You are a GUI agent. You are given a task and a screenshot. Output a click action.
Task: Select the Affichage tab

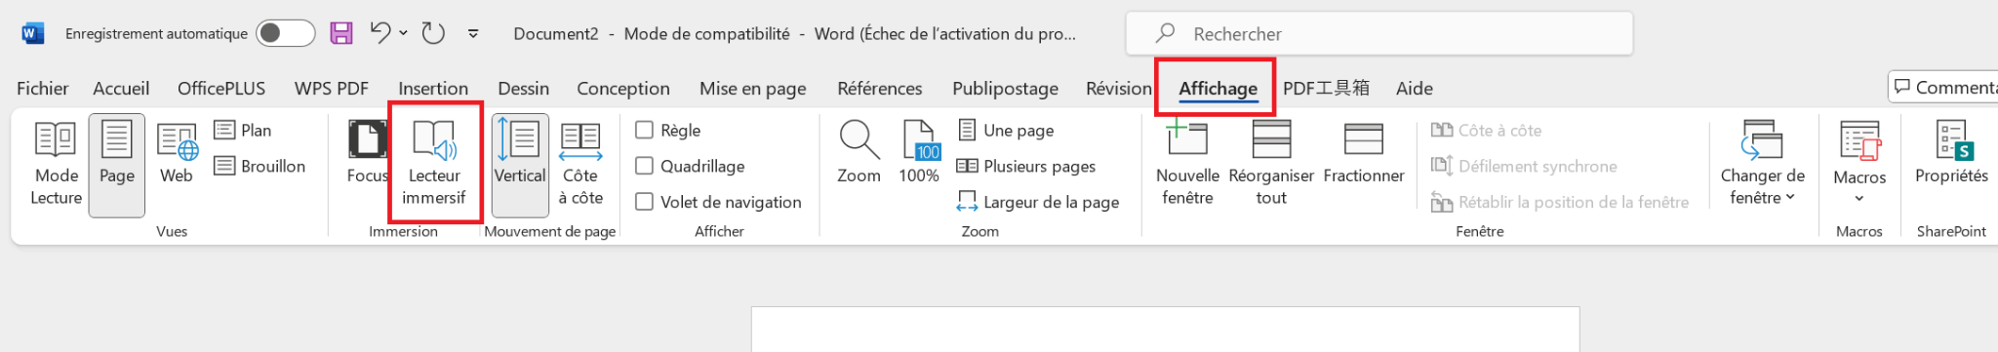[1218, 89]
